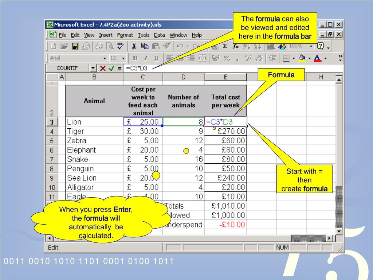Click the Undo arrow icon
373x280 pixels.
[180, 46]
